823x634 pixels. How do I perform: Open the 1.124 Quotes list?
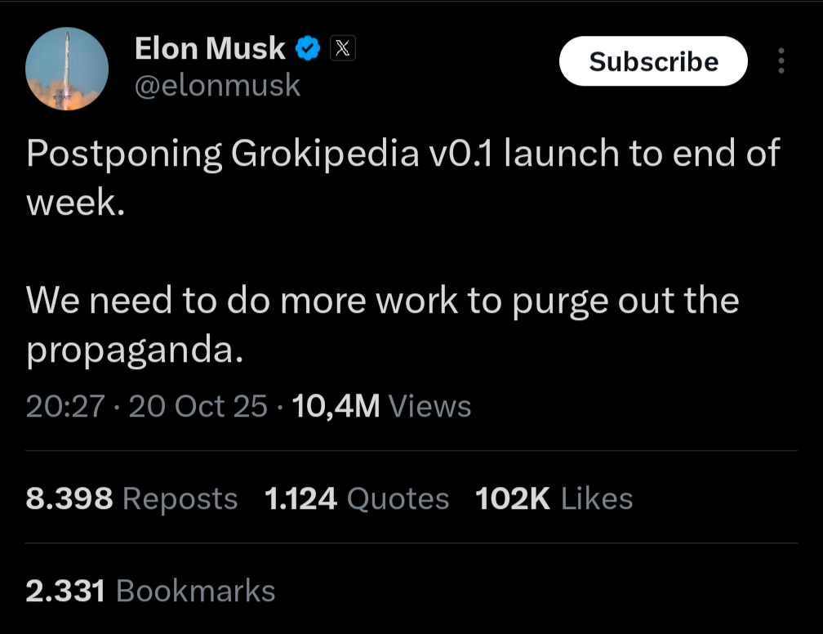pos(357,498)
